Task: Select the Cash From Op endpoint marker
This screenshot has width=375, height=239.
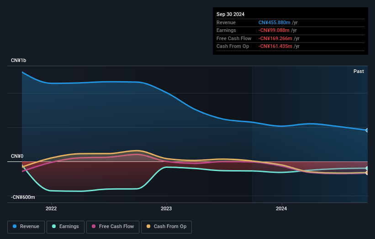Action: point(367,172)
